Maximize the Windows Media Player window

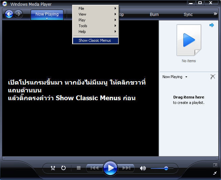coord(200,3)
